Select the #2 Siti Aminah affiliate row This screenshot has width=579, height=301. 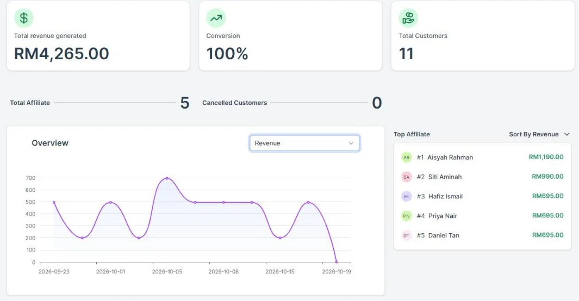tap(482, 177)
